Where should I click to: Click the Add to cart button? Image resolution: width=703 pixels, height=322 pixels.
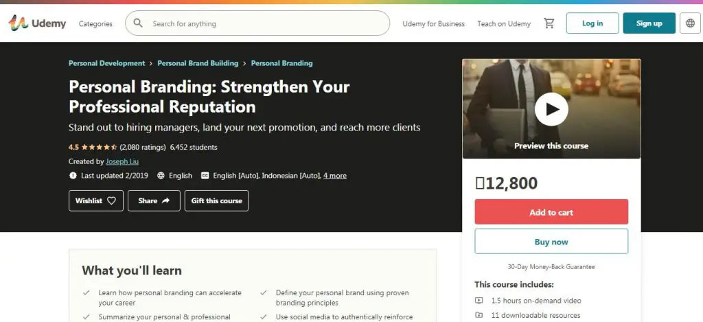point(551,212)
